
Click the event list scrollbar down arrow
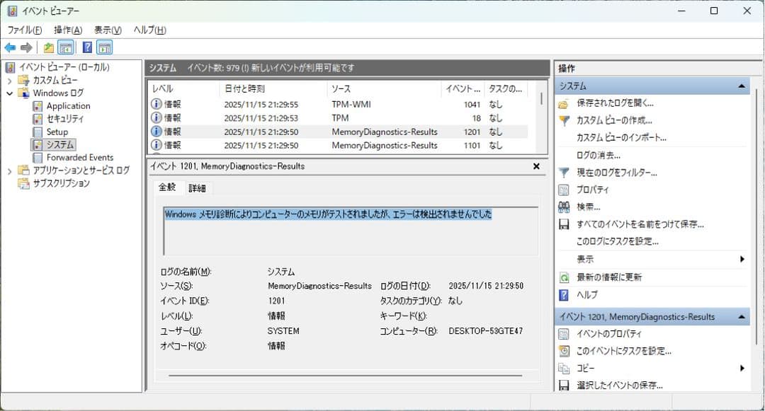click(542, 149)
